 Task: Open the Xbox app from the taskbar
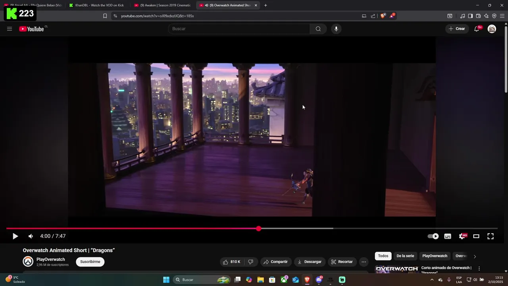[x=284, y=280]
